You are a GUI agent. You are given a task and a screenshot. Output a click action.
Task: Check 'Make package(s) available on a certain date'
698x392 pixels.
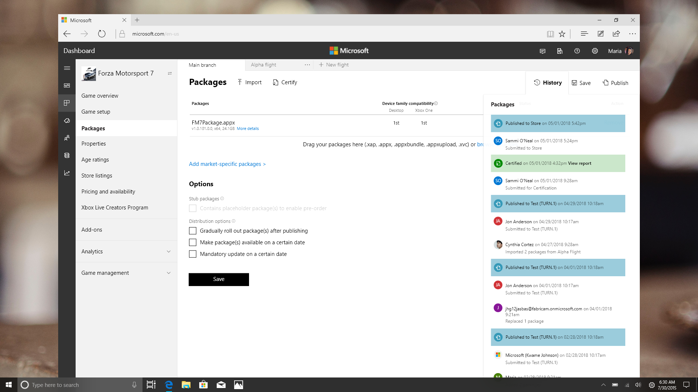pyautogui.click(x=193, y=242)
